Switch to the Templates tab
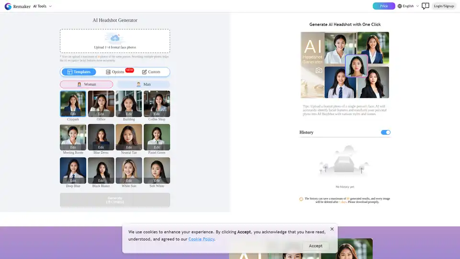 click(x=79, y=72)
